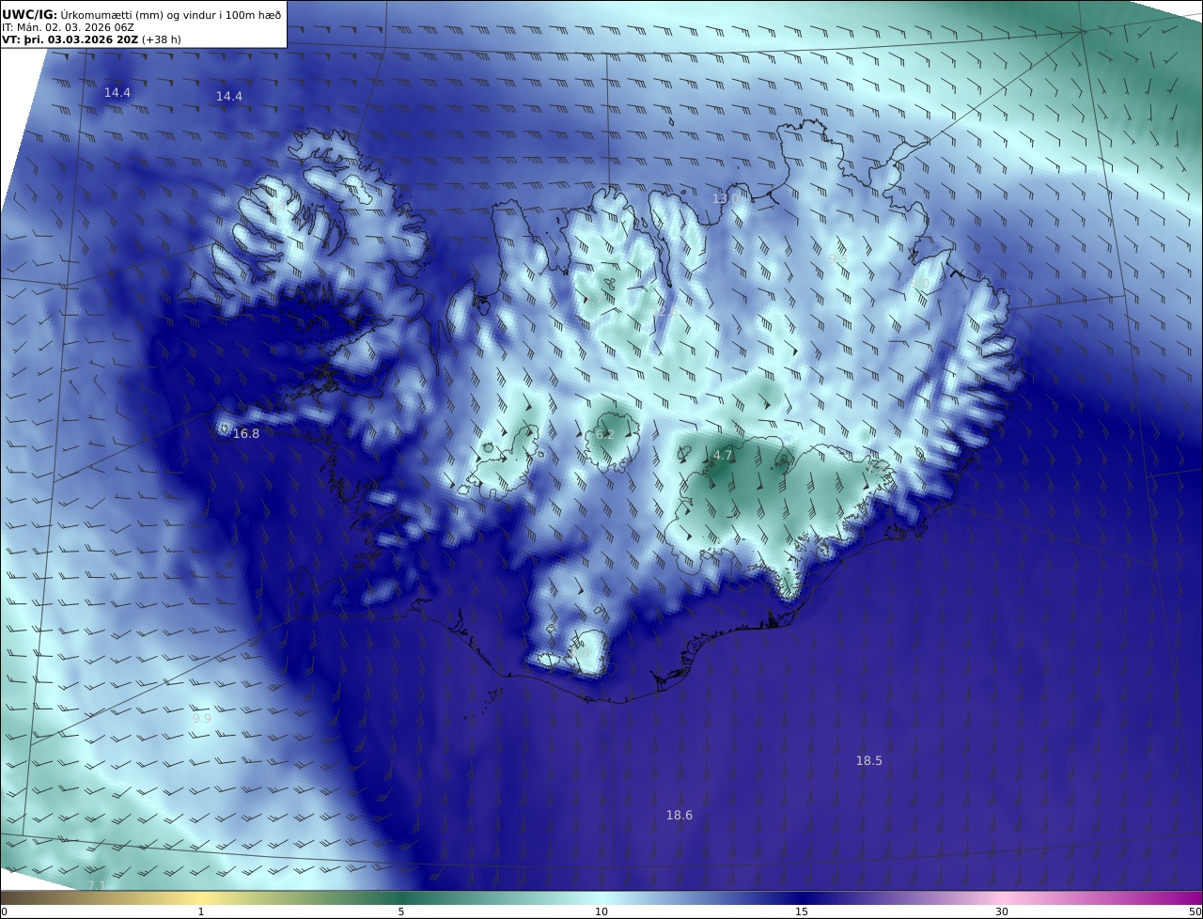Select the "18.6" value over the ocean
The image size is (1203, 919).
[680, 816]
